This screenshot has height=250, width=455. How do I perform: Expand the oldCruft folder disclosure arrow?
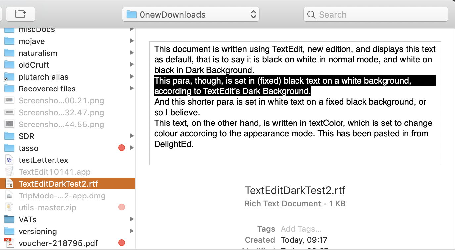tap(131, 65)
